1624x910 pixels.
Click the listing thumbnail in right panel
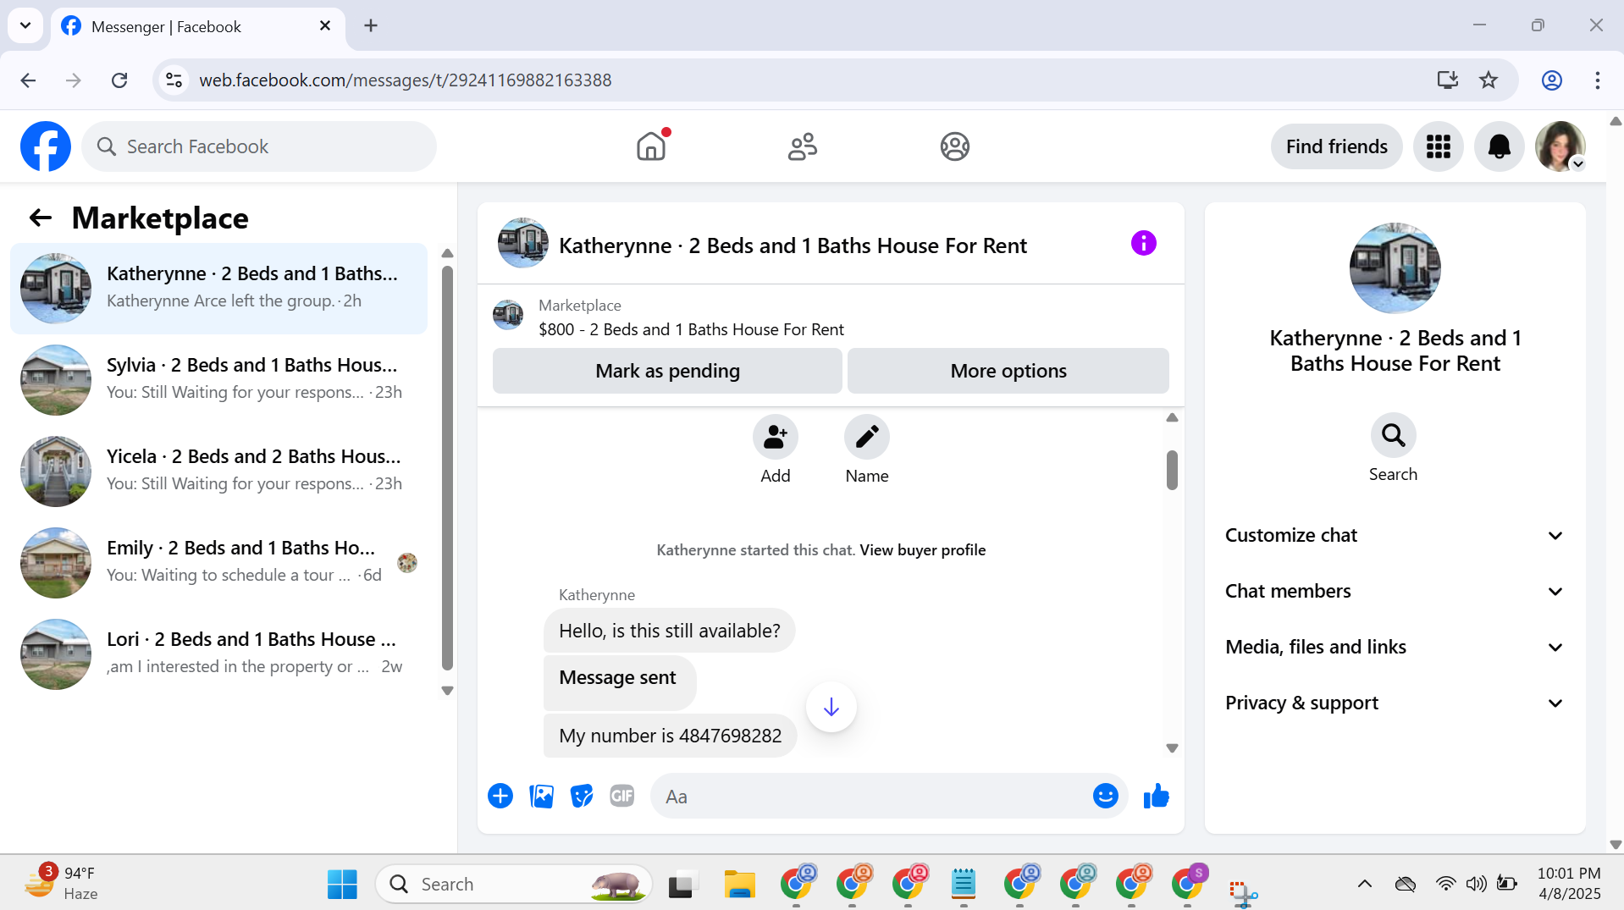click(1395, 267)
